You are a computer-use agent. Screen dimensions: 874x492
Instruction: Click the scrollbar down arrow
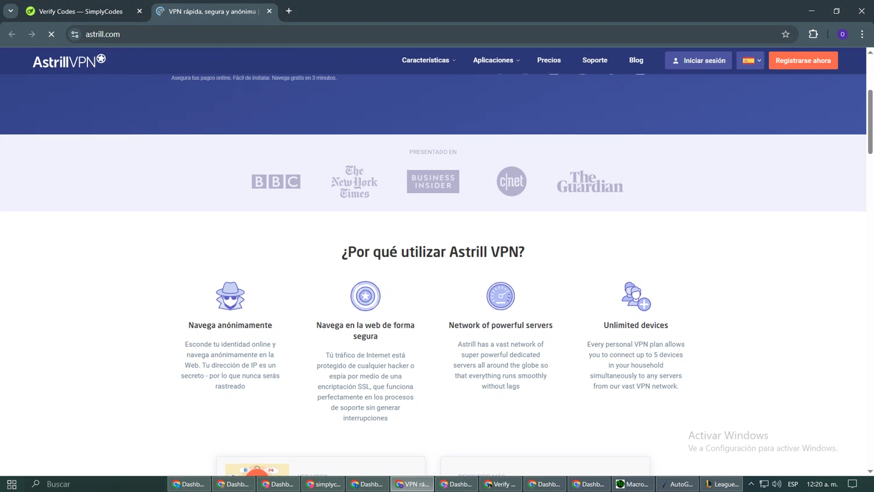coord(870,471)
